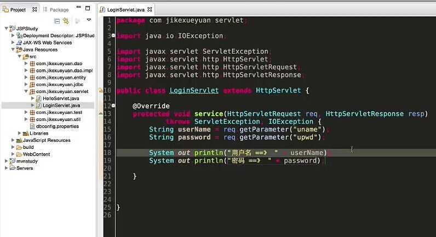The width and height of the screenshot is (436, 237).
Task: Place cursor on "upwd" string on line 16
Action: [305, 137]
